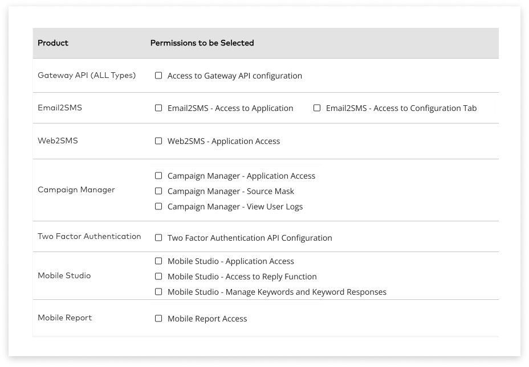Image resolution: width=529 pixels, height=367 pixels.
Task: Check Access to Gateway API configuration
Action: tap(158, 76)
